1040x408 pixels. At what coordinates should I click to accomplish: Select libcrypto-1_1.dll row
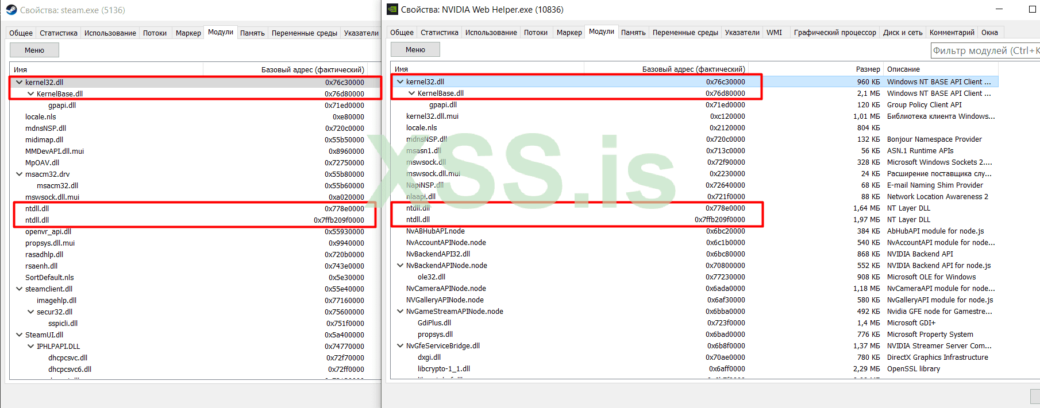pyautogui.click(x=694, y=368)
